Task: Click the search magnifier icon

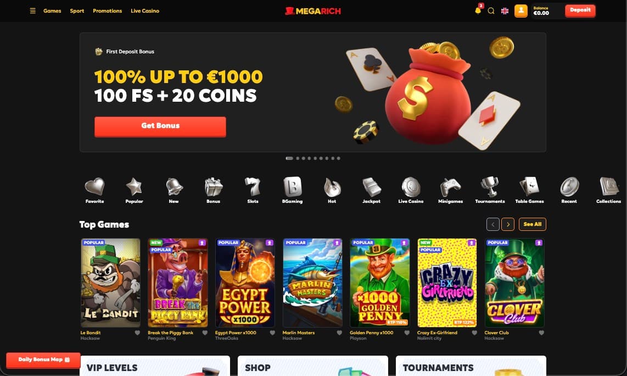Action: point(491,11)
